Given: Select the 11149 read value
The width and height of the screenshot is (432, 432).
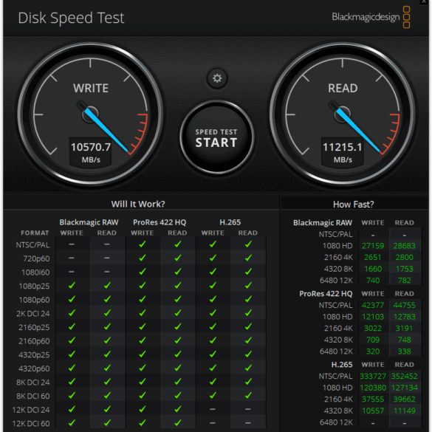Looking at the screenshot, I should (404, 411).
